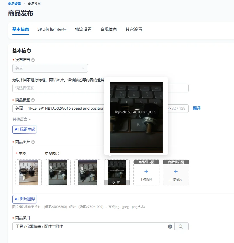Click plus icon in second 商品细节图 upload slot

[x=176, y=171]
